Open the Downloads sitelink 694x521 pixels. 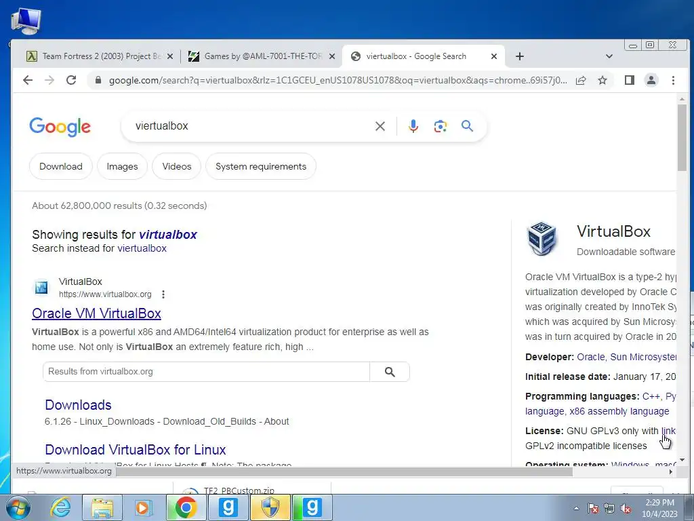point(78,405)
